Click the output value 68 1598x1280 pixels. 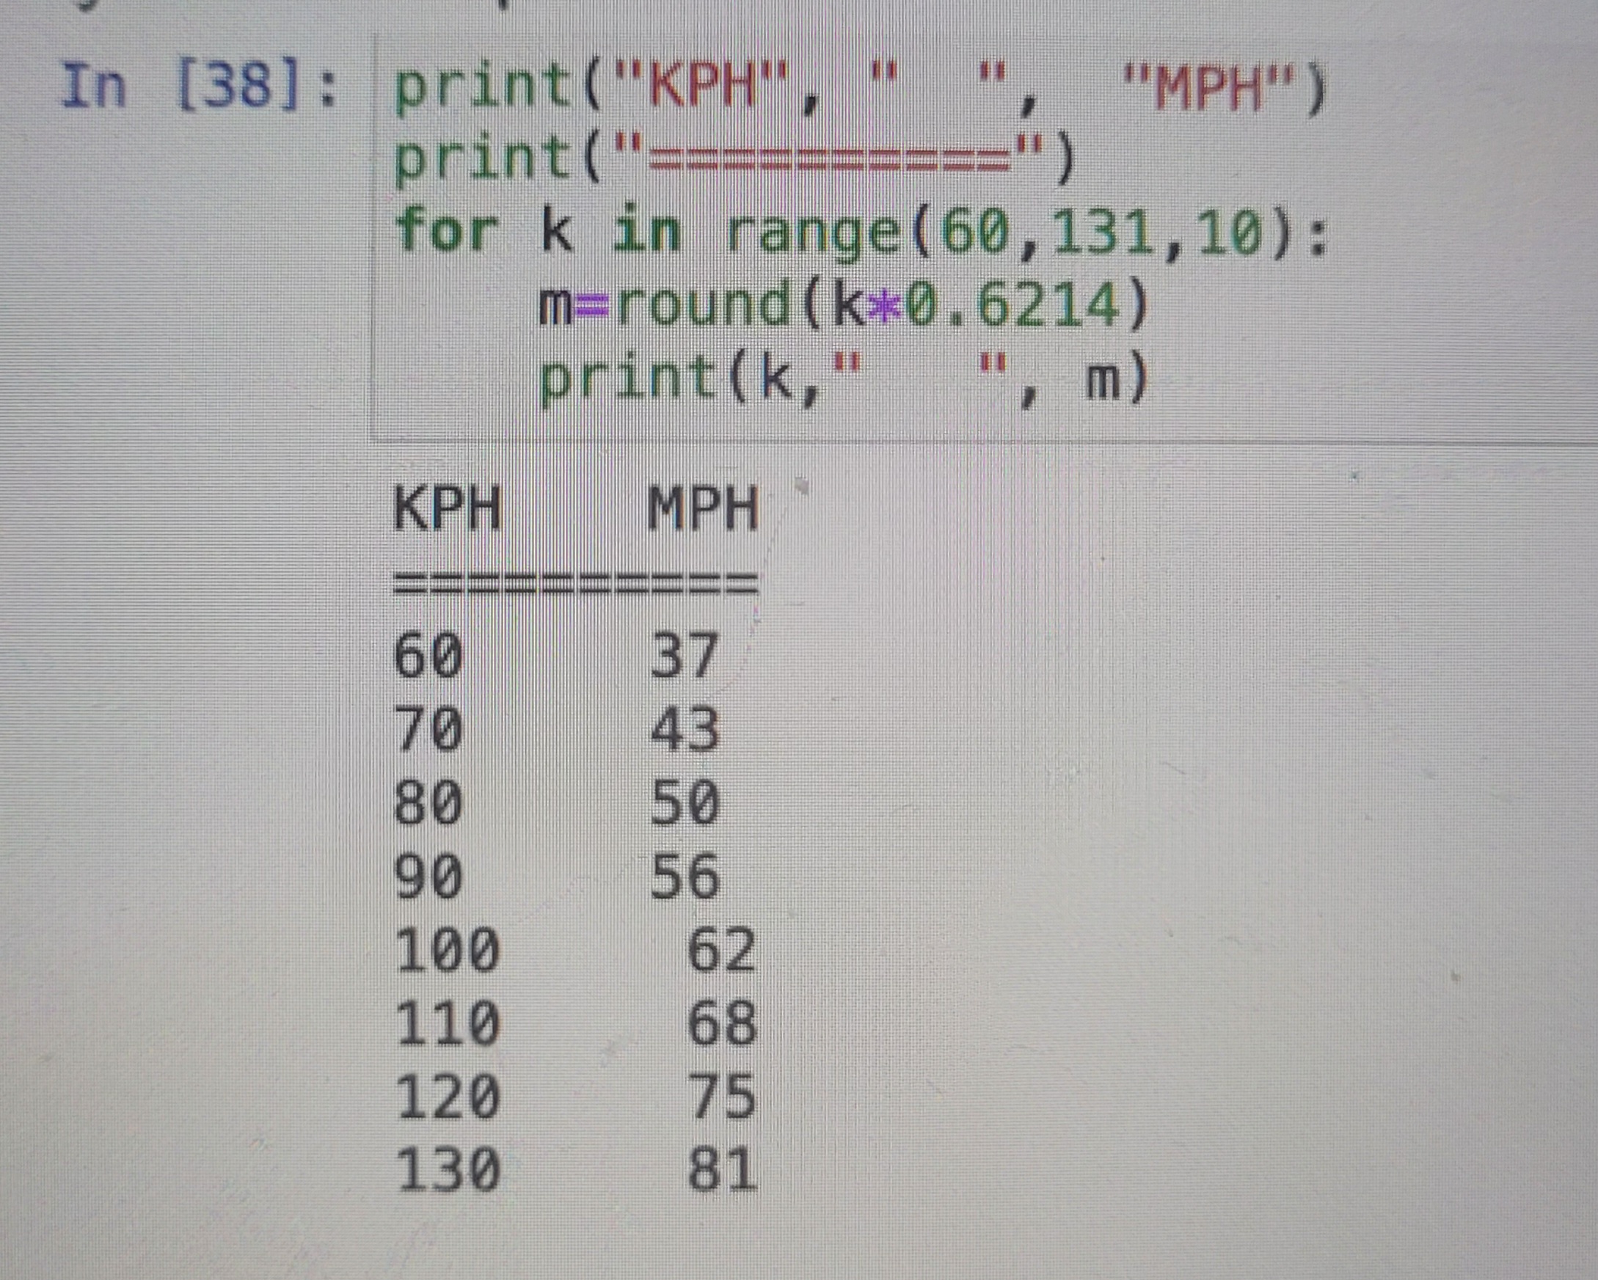point(722,1023)
